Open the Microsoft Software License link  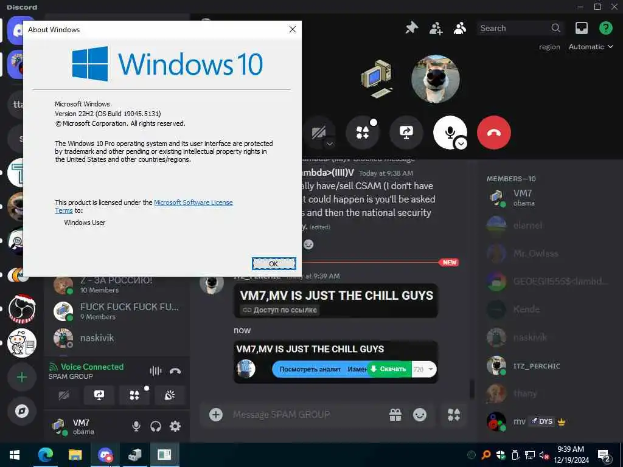pos(193,202)
